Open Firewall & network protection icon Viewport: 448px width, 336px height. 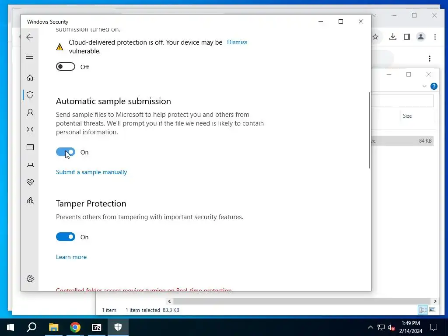tap(30, 130)
